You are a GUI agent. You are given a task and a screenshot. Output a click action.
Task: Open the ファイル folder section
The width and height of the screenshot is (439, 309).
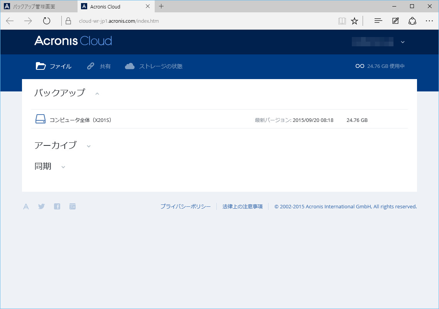click(54, 66)
